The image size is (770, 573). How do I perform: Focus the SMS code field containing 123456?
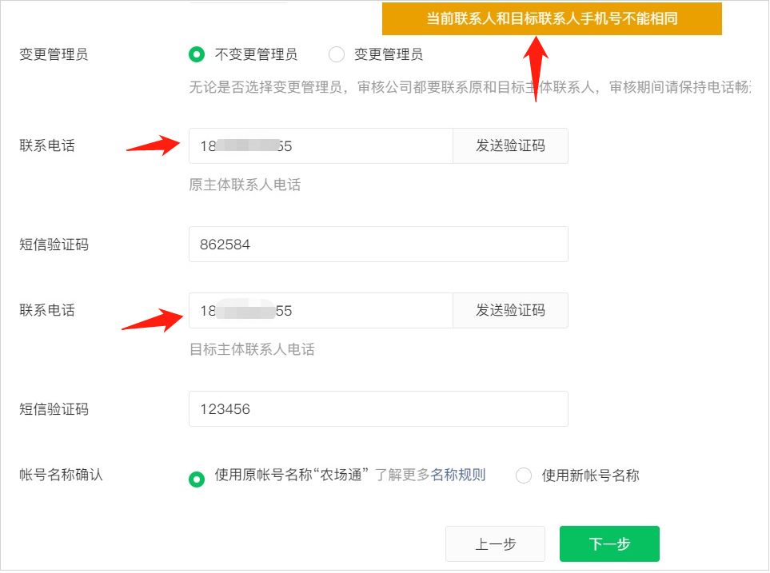coord(377,409)
